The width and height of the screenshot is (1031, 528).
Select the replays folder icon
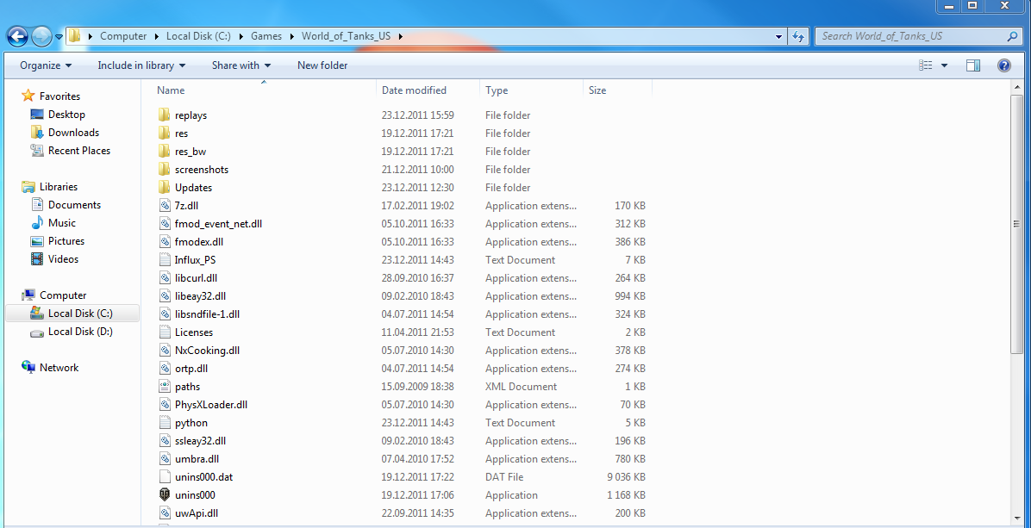[x=165, y=115]
